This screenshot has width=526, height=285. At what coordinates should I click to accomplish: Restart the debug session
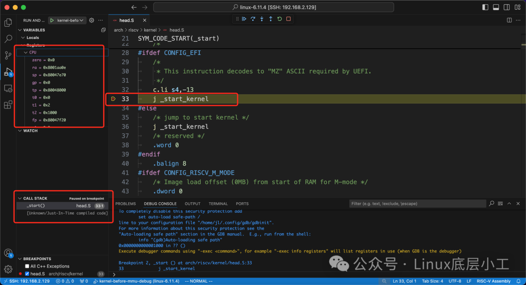(x=280, y=19)
